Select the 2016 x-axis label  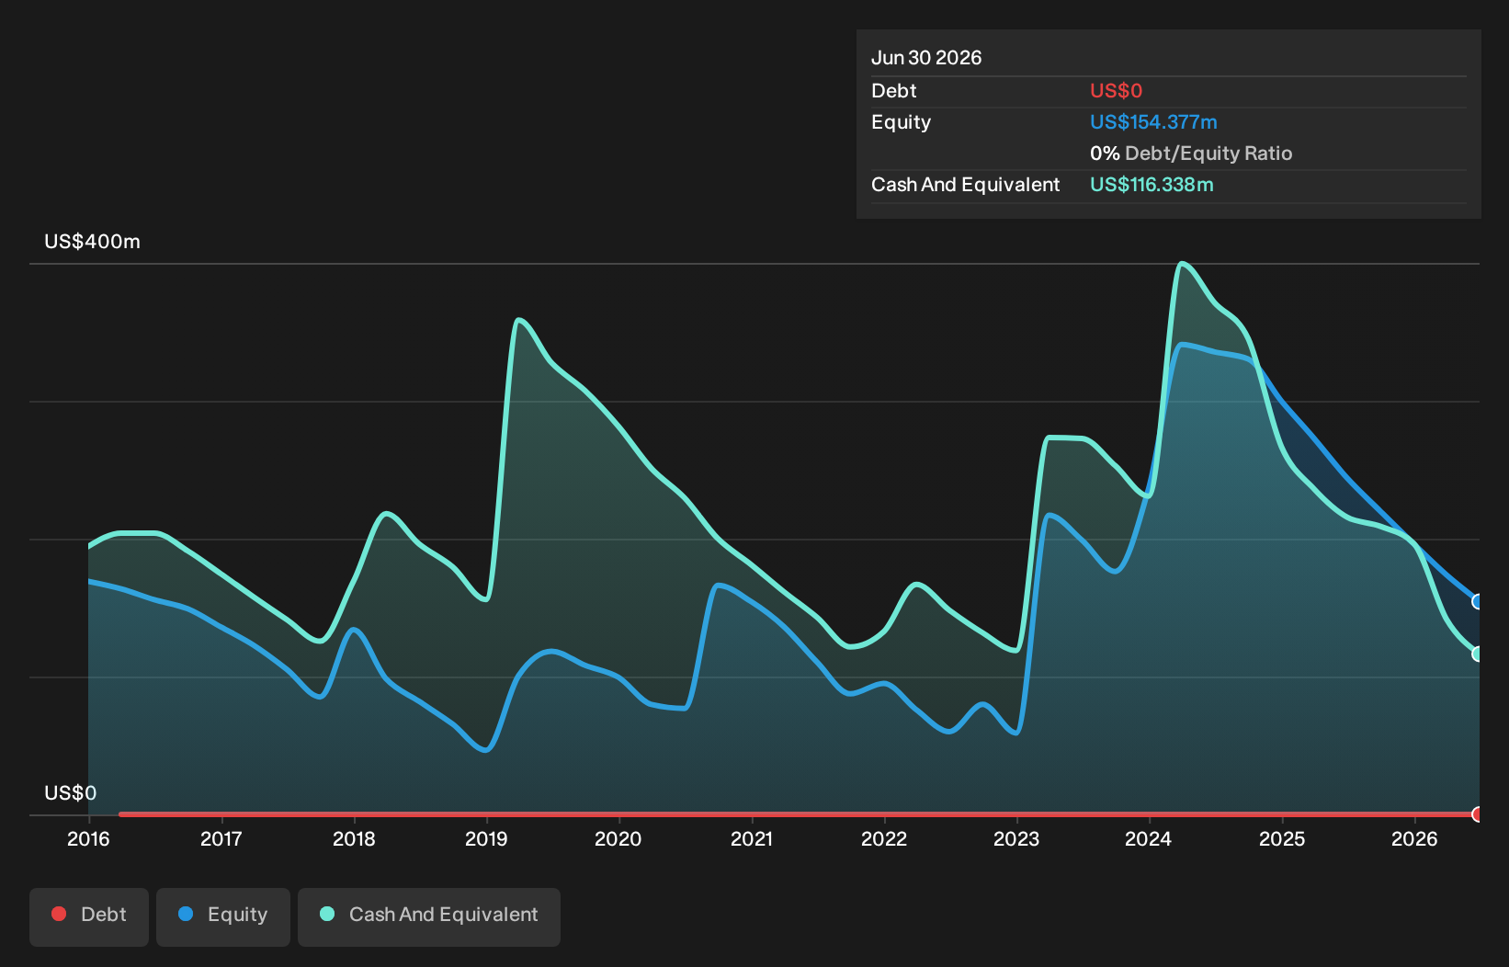click(88, 839)
